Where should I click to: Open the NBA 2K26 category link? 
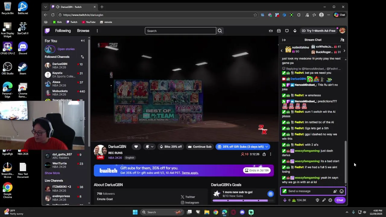point(115,158)
